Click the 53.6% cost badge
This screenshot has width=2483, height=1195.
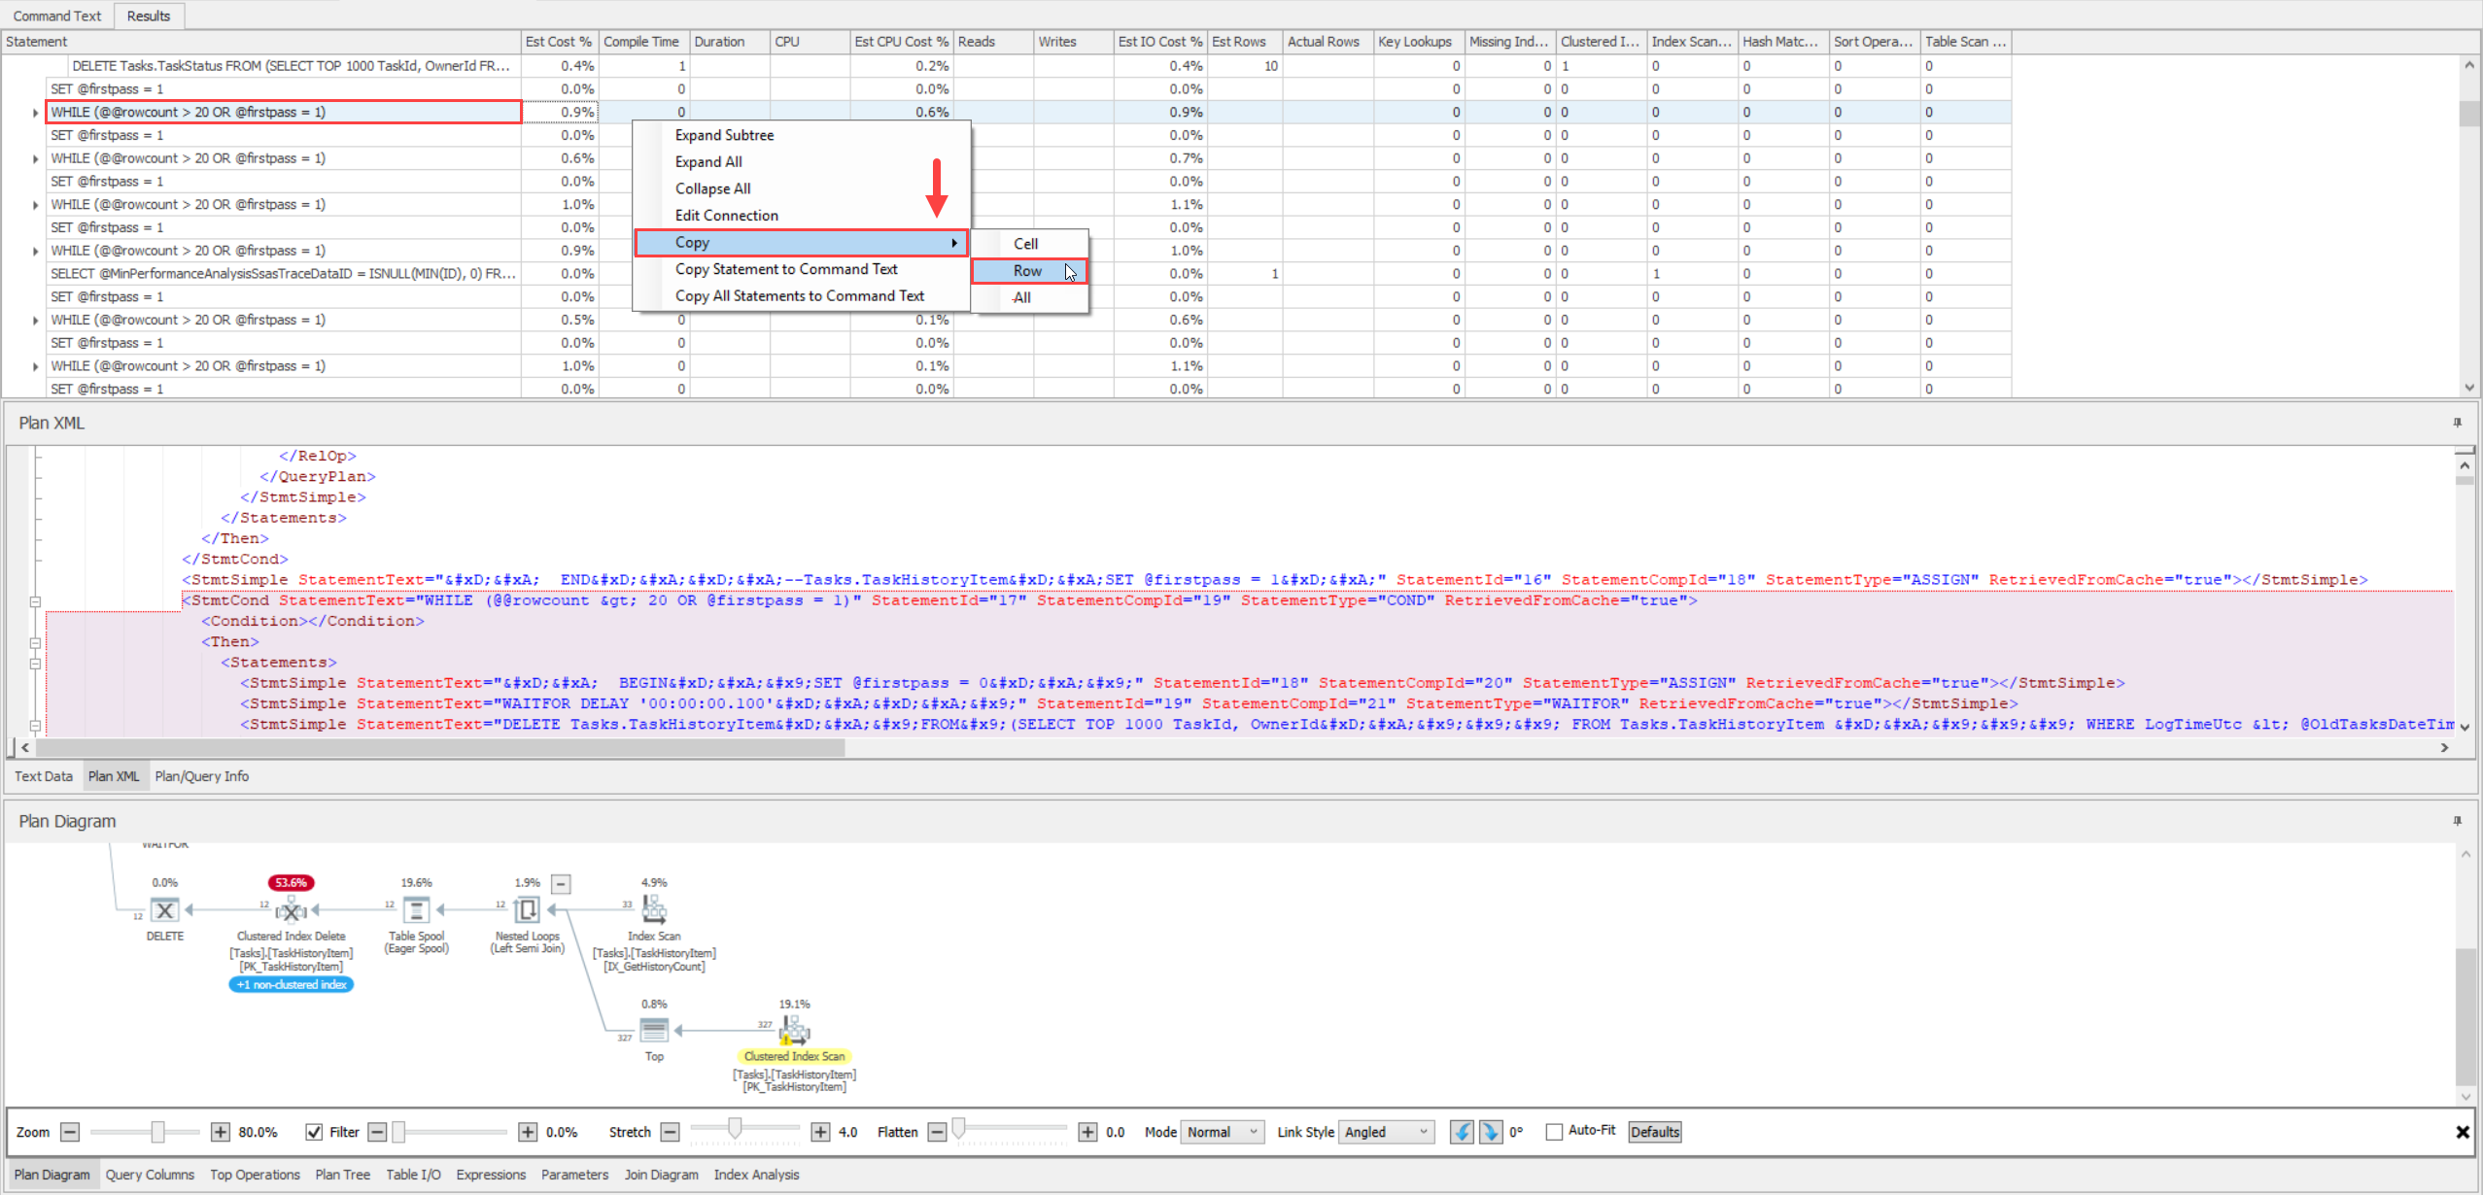[291, 883]
